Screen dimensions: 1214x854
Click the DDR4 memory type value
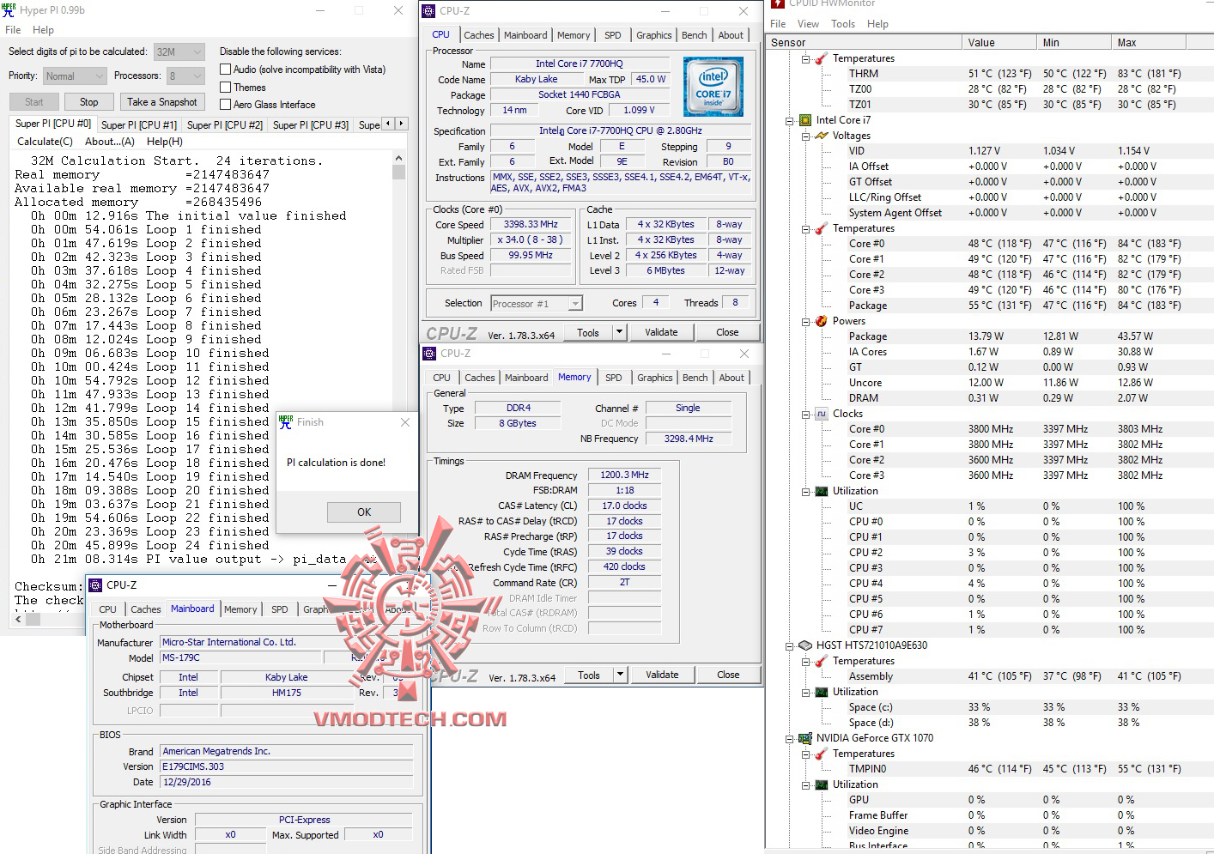519,408
